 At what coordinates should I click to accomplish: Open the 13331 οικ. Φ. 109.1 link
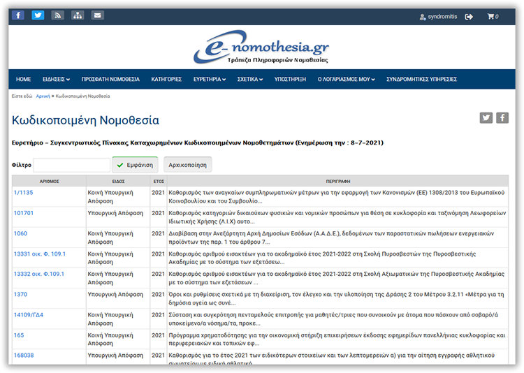click(x=39, y=254)
